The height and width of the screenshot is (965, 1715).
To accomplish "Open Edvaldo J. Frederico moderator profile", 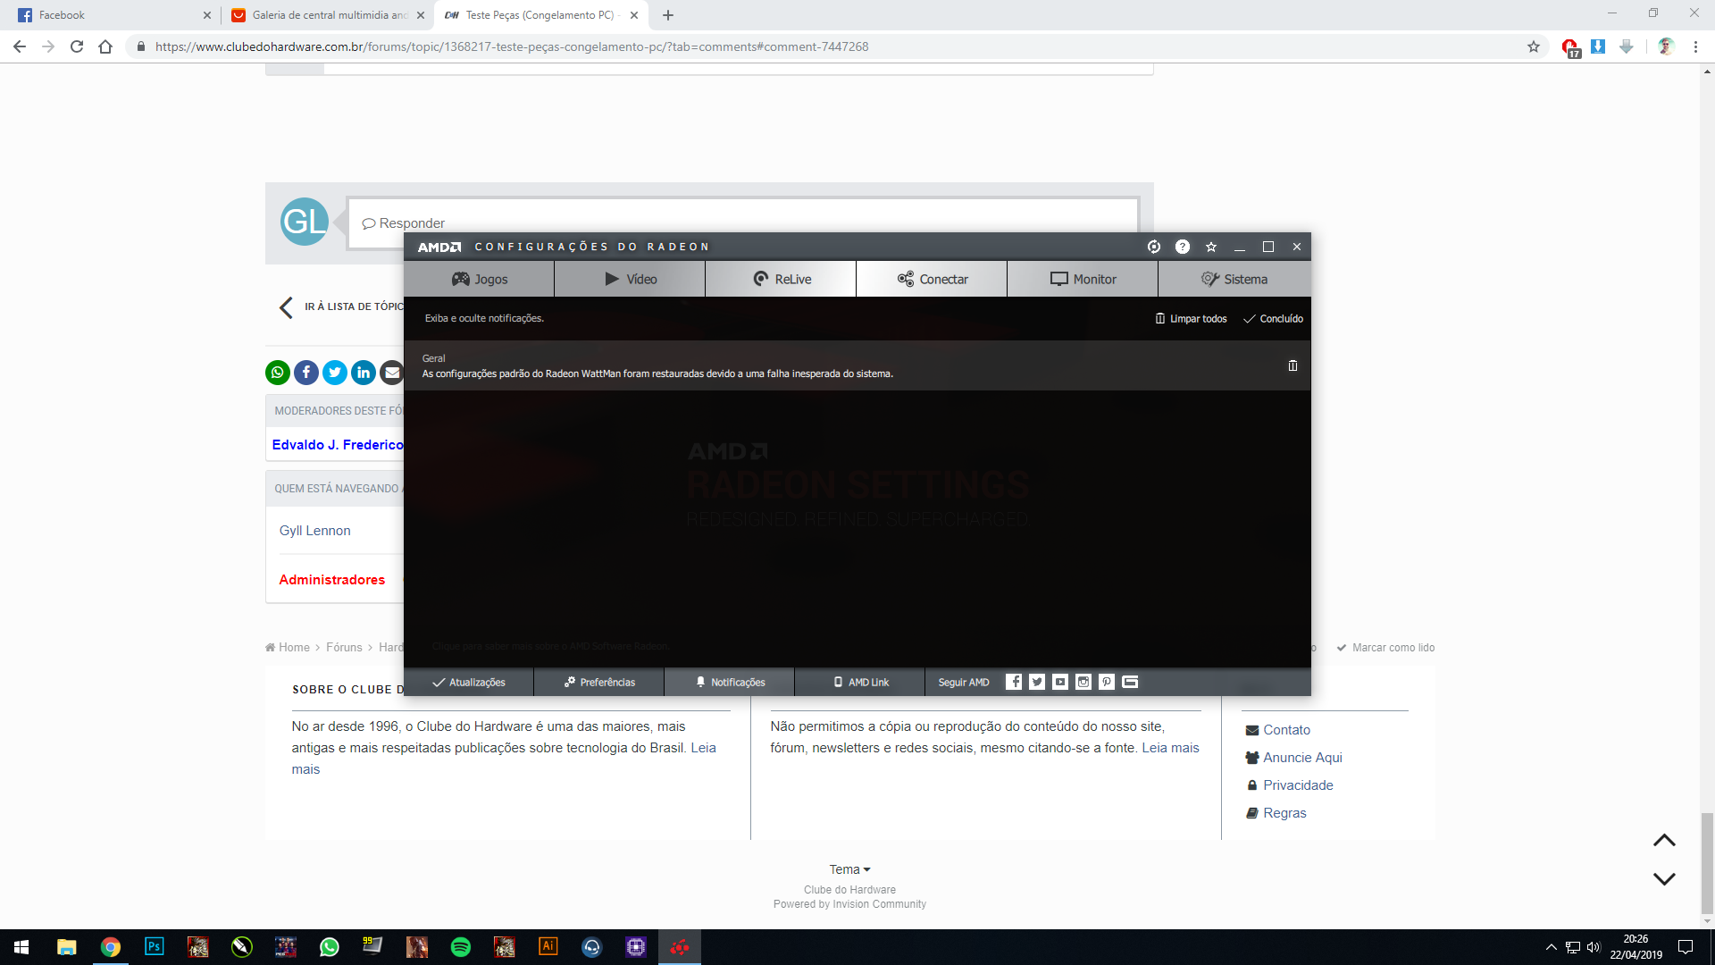I will (x=338, y=445).
